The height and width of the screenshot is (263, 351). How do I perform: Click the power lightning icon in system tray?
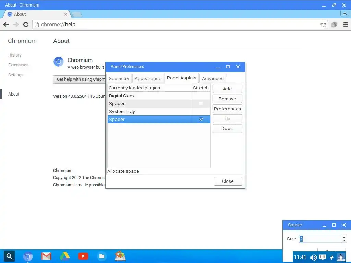(332, 258)
